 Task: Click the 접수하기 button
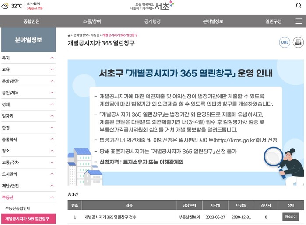tap(291, 217)
